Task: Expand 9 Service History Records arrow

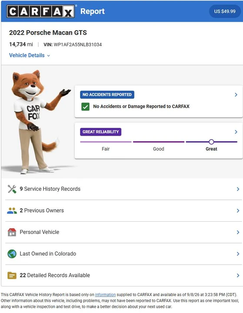Action: point(238,189)
